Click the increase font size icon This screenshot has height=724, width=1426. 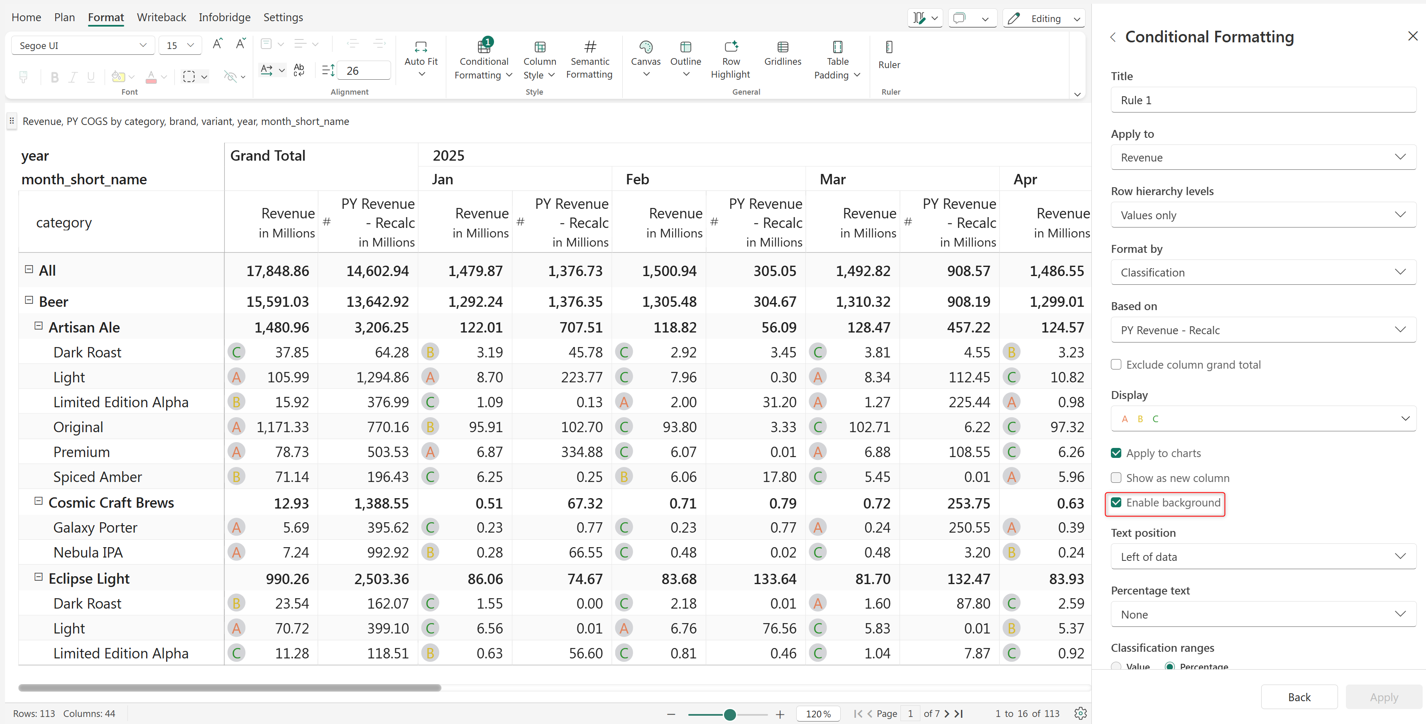coord(218,44)
